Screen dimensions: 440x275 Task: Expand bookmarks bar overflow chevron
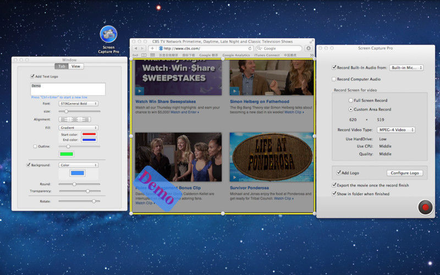click(311, 56)
